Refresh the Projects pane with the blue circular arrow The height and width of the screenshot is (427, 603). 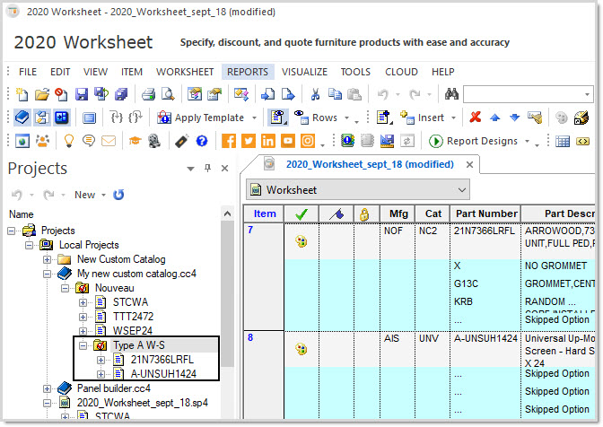coord(118,195)
